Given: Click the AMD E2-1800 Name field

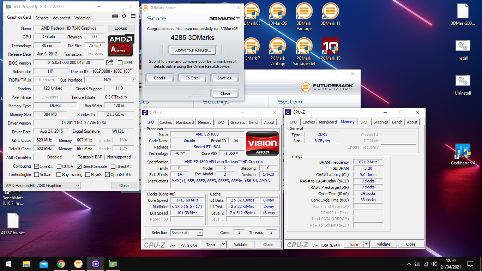Looking at the screenshot, I should 207,134.
